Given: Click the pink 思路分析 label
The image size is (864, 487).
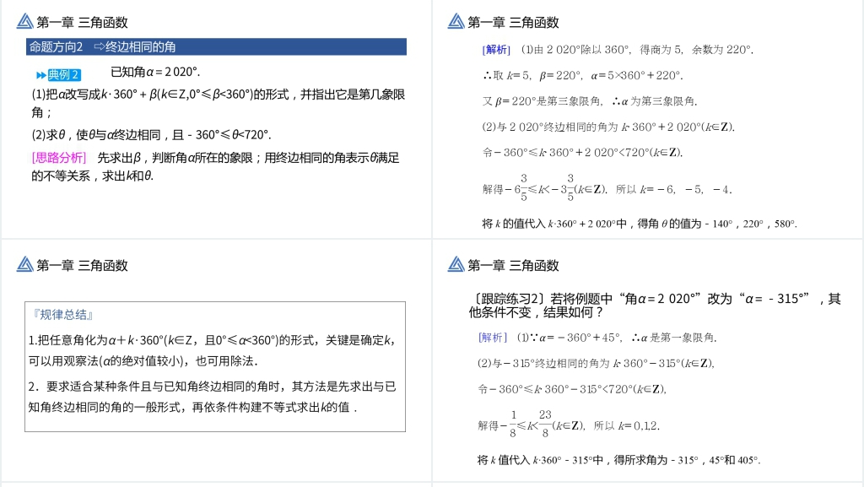Looking at the screenshot, I should coord(59,158).
